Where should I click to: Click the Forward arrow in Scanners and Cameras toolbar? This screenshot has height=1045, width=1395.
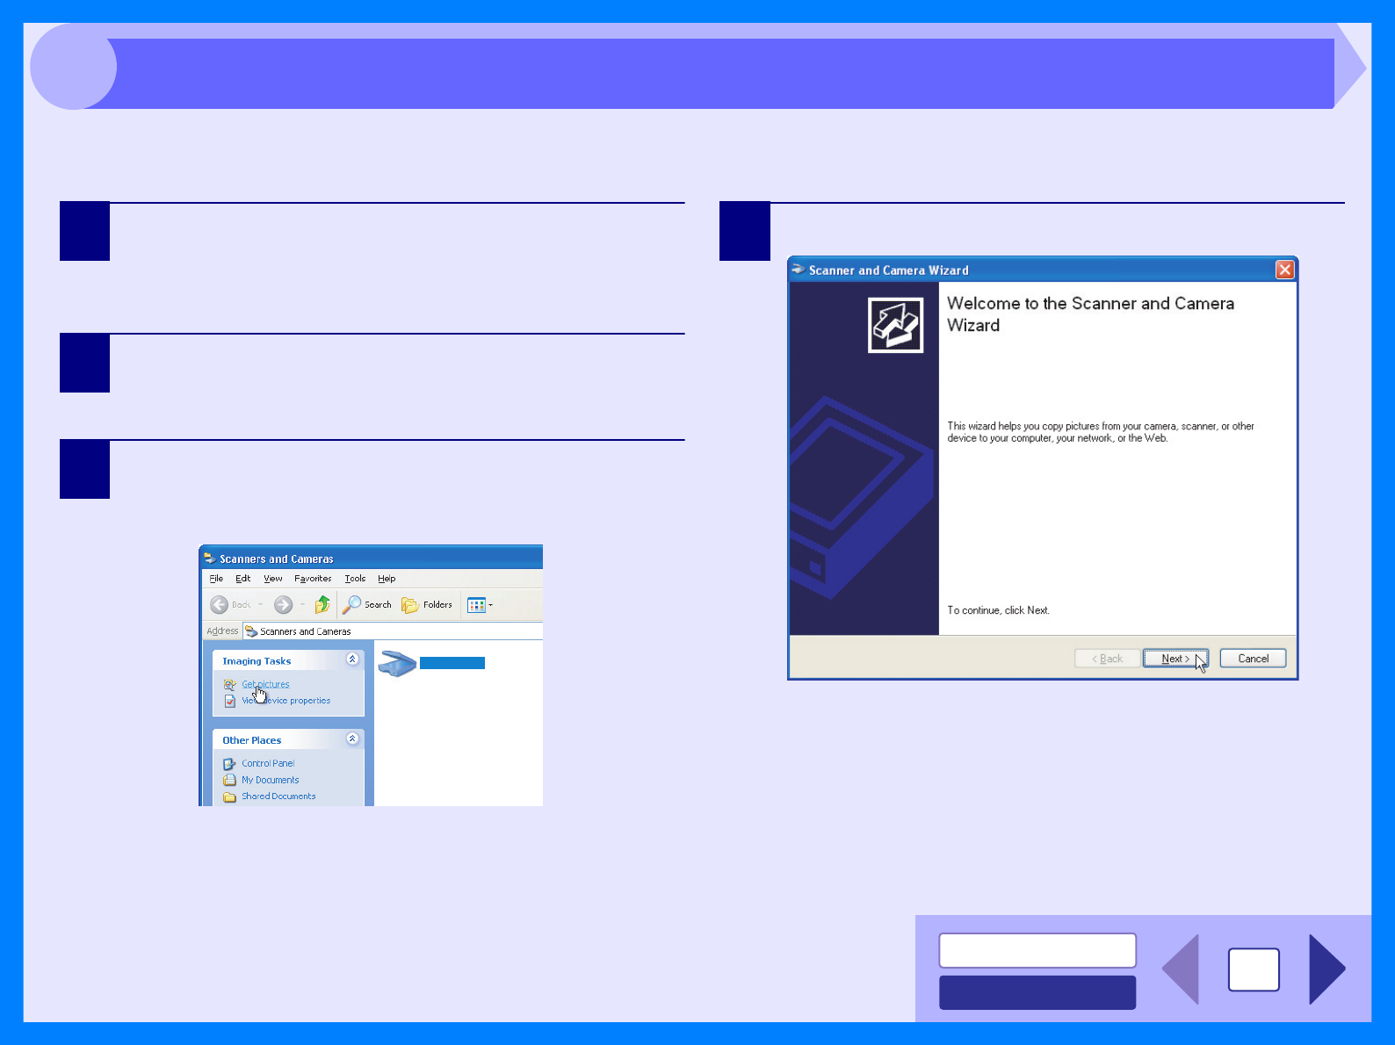coord(283,604)
